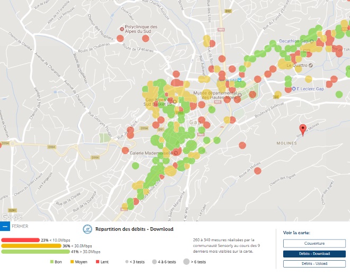The height and width of the screenshot is (275, 350).
Task: Click the Polyclinique des Alpes du Sud marker
Action: (x=121, y=27)
